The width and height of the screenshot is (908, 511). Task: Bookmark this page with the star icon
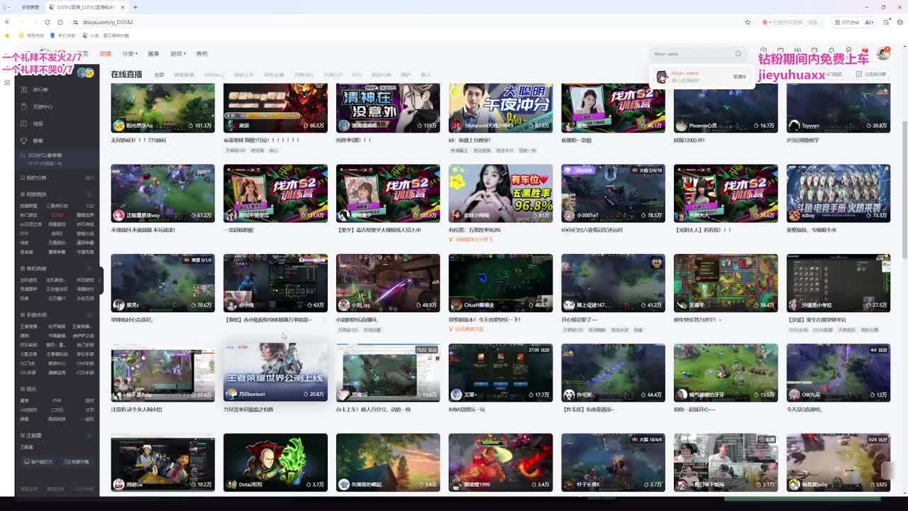748,22
